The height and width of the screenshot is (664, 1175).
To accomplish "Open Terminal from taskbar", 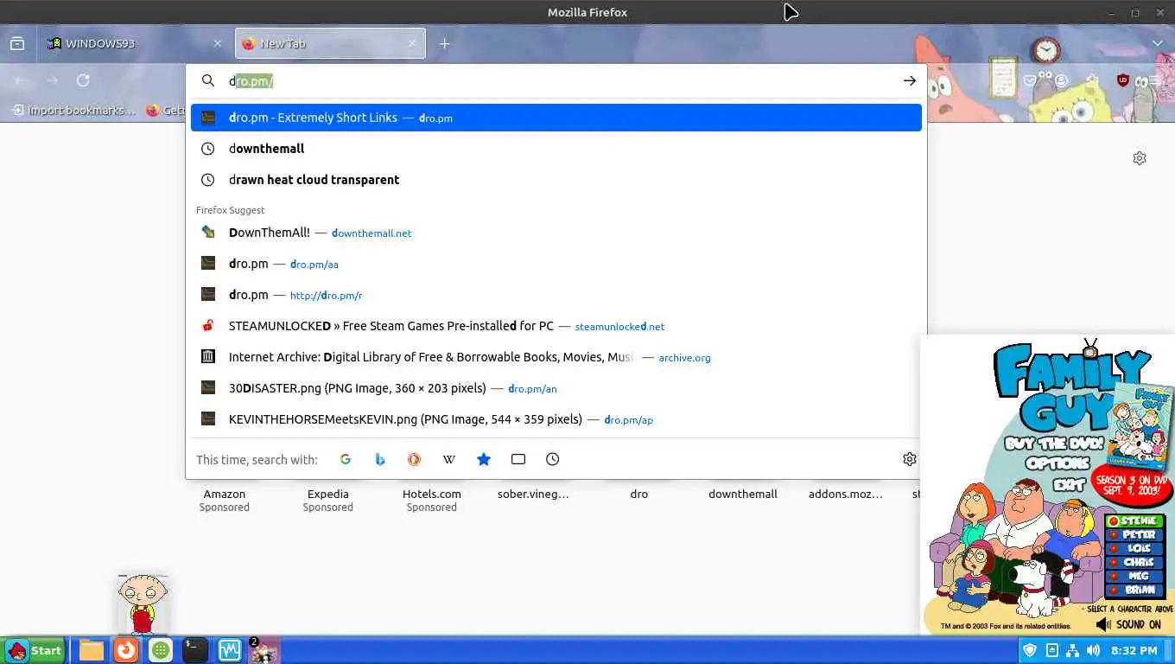I will pyautogui.click(x=195, y=650).
